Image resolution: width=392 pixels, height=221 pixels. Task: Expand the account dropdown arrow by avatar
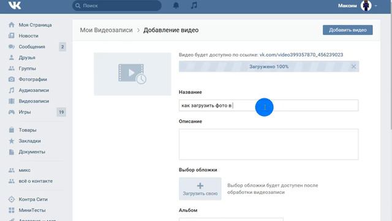[375, 6]
